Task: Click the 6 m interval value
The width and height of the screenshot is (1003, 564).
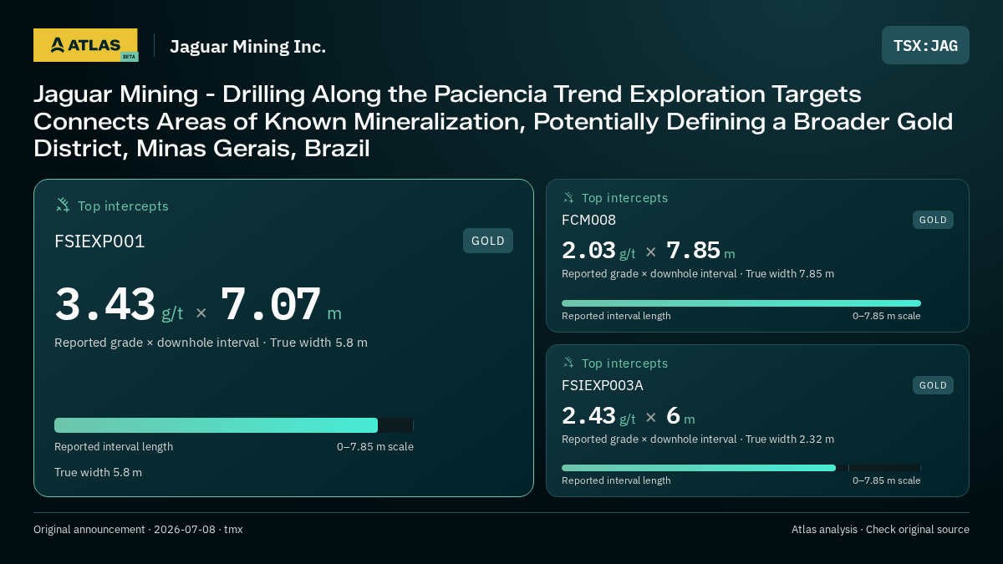Action: coord(680,415)
